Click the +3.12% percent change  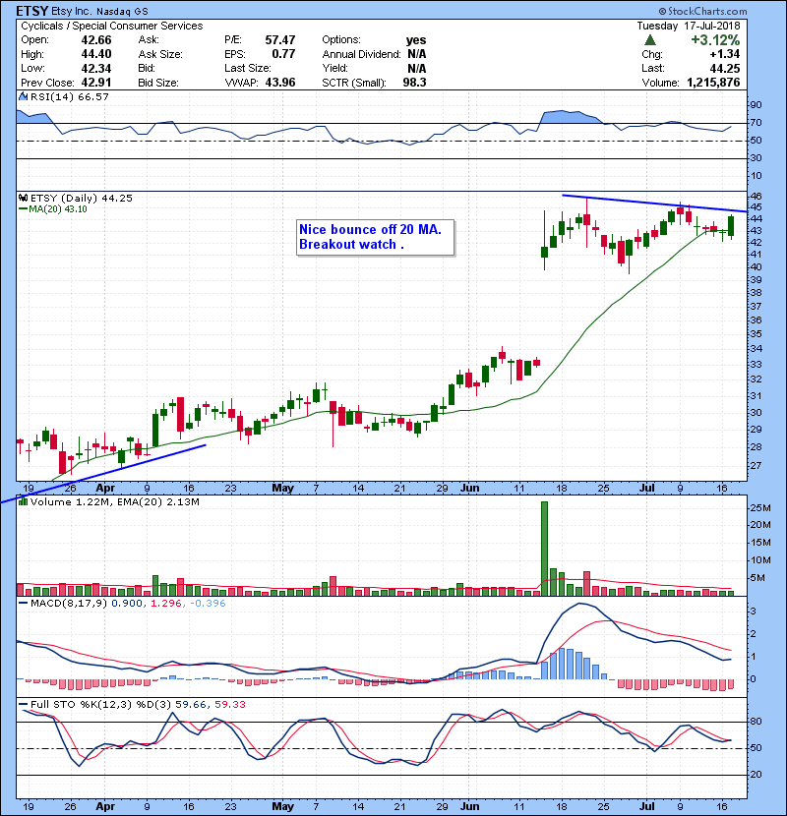click(715, 40)
